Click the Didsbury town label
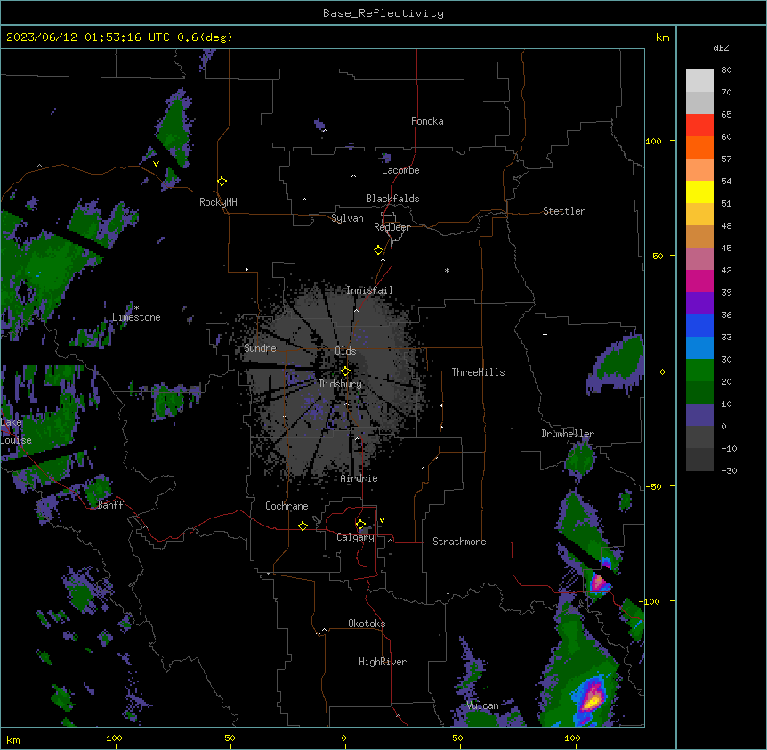 [340, 384]
